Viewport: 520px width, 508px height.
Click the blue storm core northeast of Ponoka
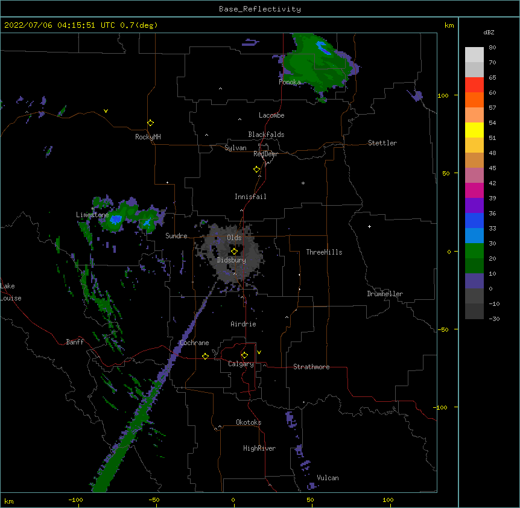[x=323, y=48]
